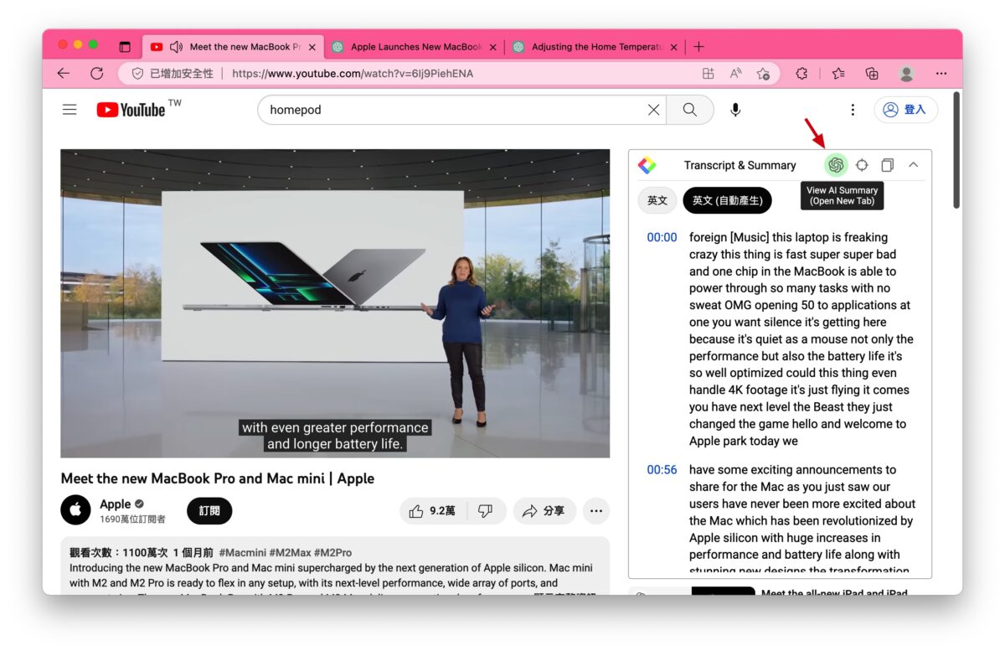Open Collections icon in browser toolbar
This screenshot has width=1005, height=651.
pyautogui.click(x=872, y=74)
